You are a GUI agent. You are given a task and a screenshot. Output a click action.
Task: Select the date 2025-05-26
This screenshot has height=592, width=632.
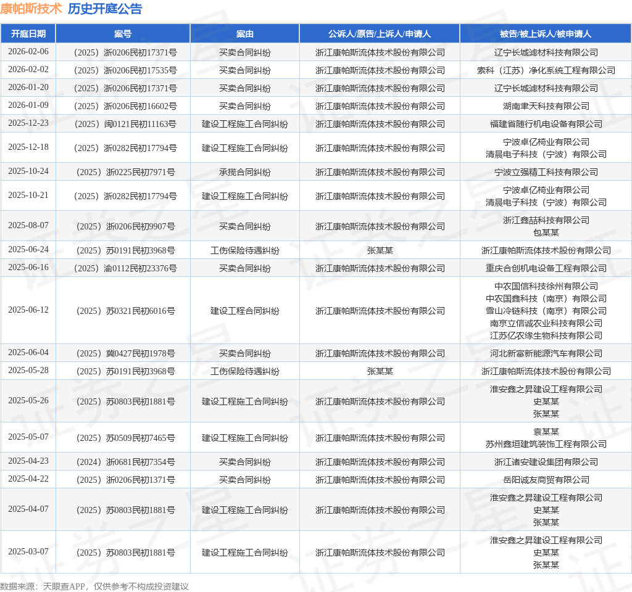pyautogui.click(x=28, y=401)
